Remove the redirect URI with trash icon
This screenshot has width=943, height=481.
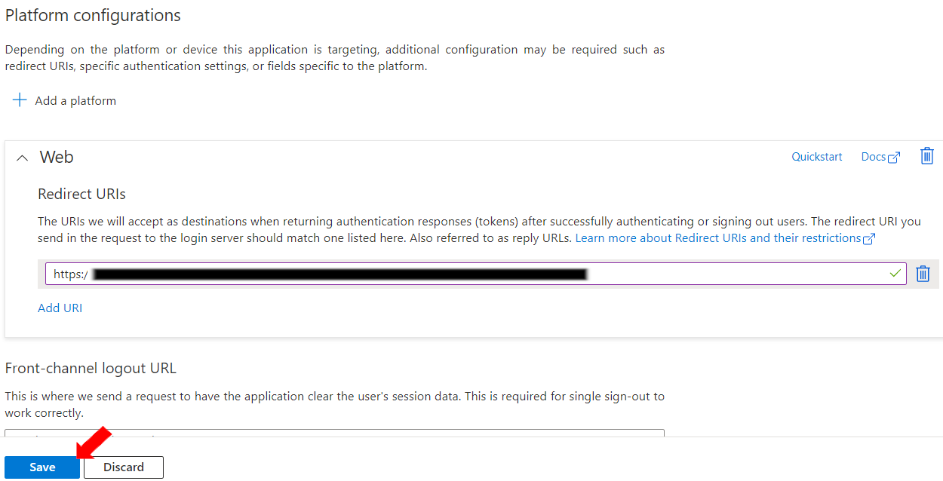(923, 274)
